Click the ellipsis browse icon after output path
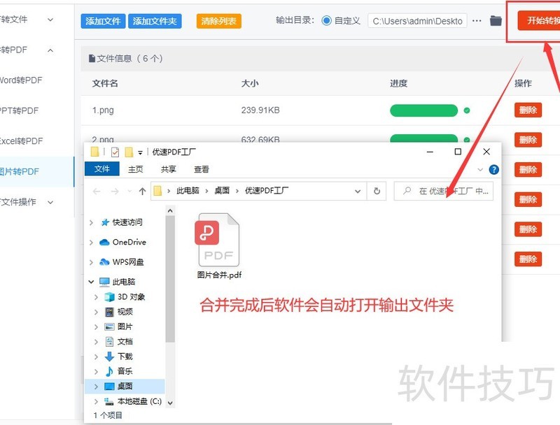560x425 pixels. point(477,21)
